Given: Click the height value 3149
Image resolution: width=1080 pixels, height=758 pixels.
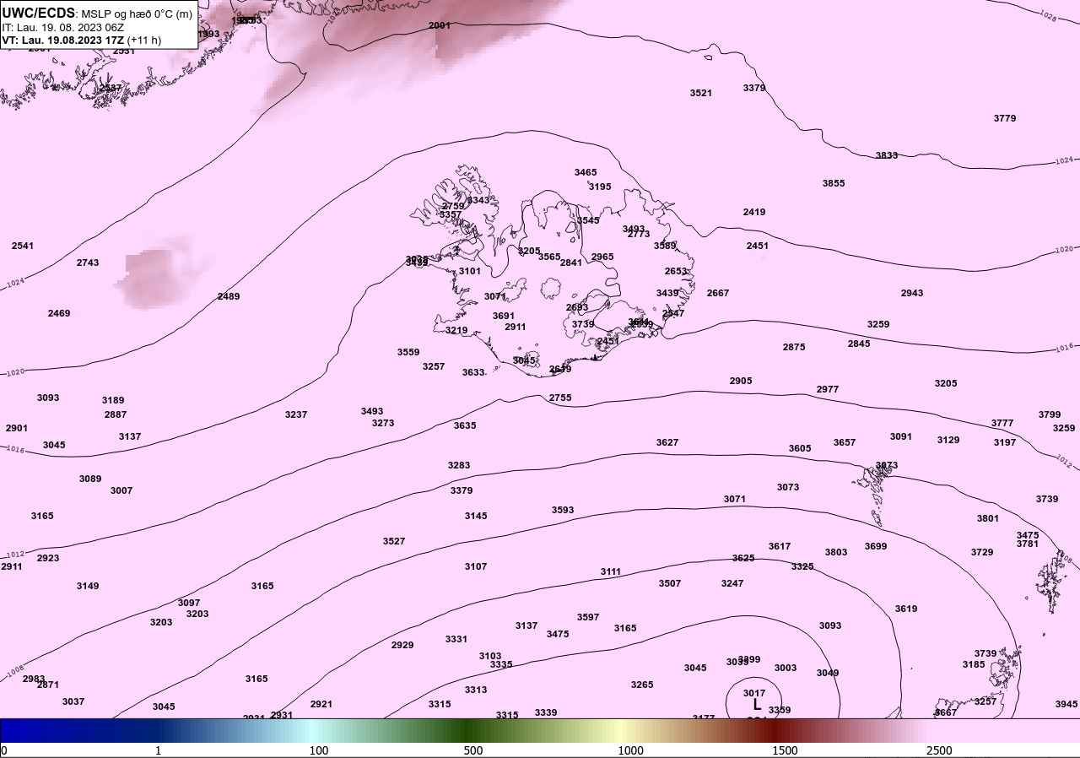Looking at the screenshot, I should (88, 586).
